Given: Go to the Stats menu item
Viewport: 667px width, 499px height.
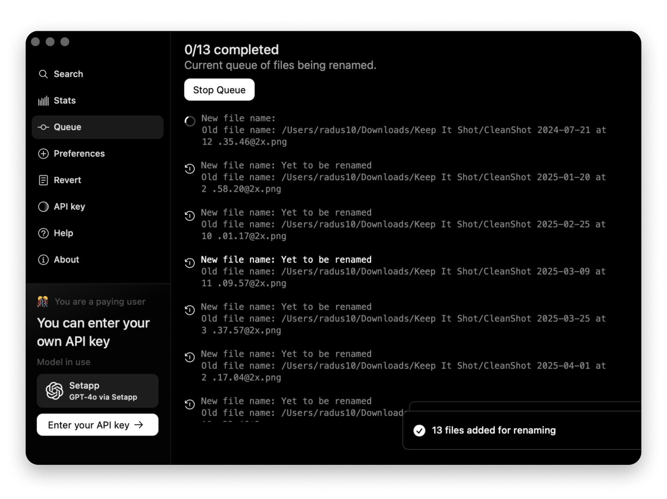Looking at the screenshot, I should [65, 101].
